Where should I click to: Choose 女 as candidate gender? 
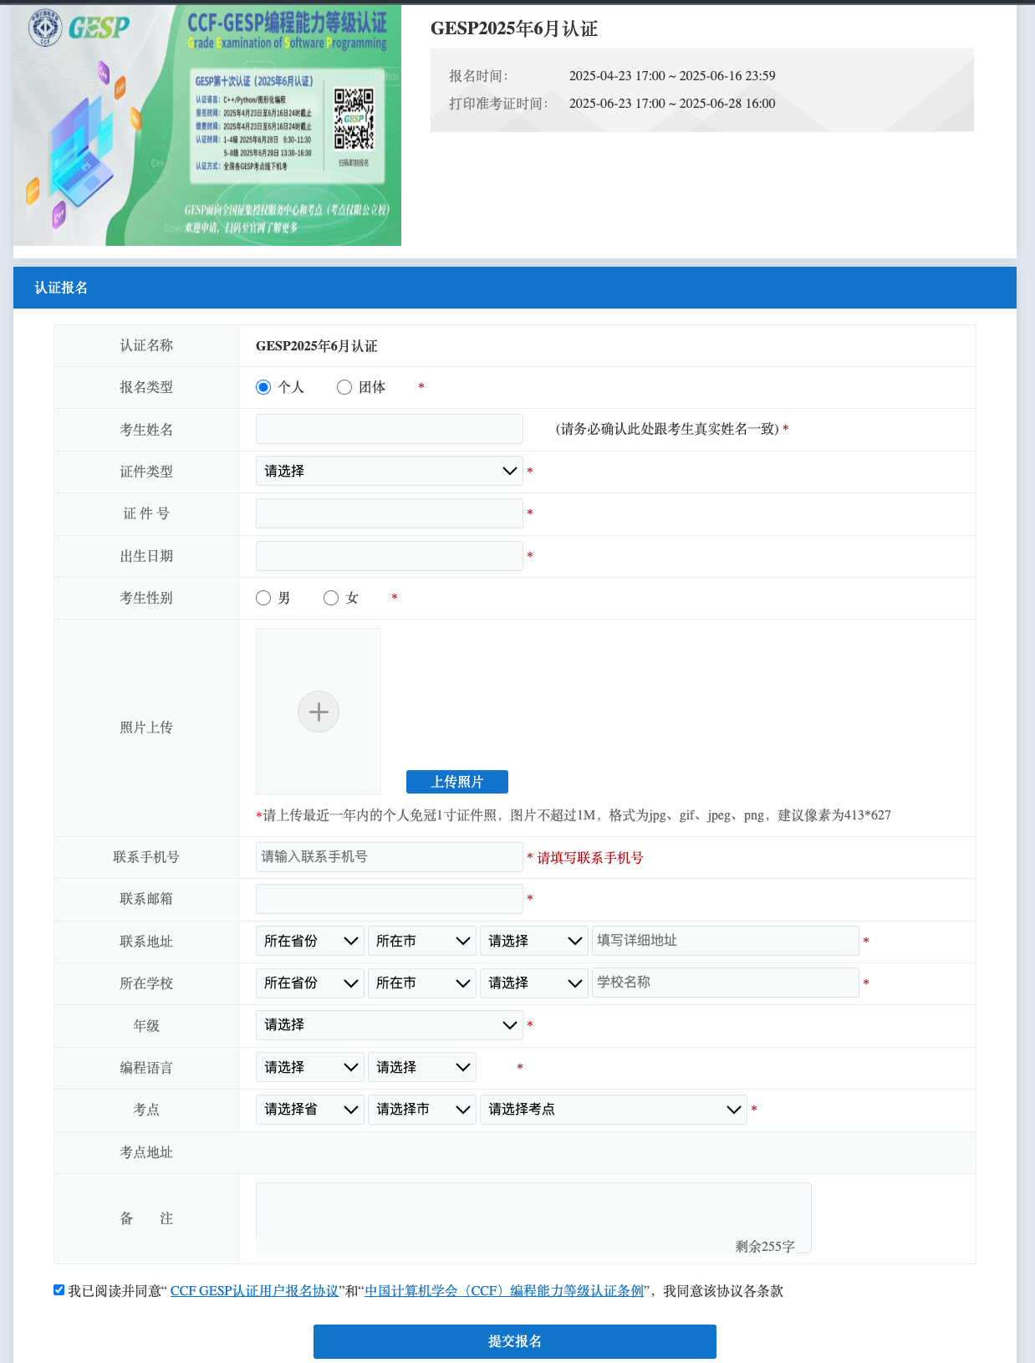[x=331, y=598]
